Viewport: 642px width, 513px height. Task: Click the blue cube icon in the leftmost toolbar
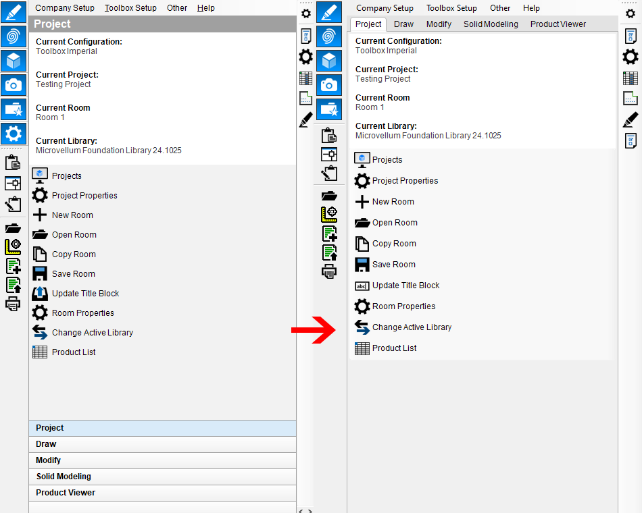coord(13,60)
